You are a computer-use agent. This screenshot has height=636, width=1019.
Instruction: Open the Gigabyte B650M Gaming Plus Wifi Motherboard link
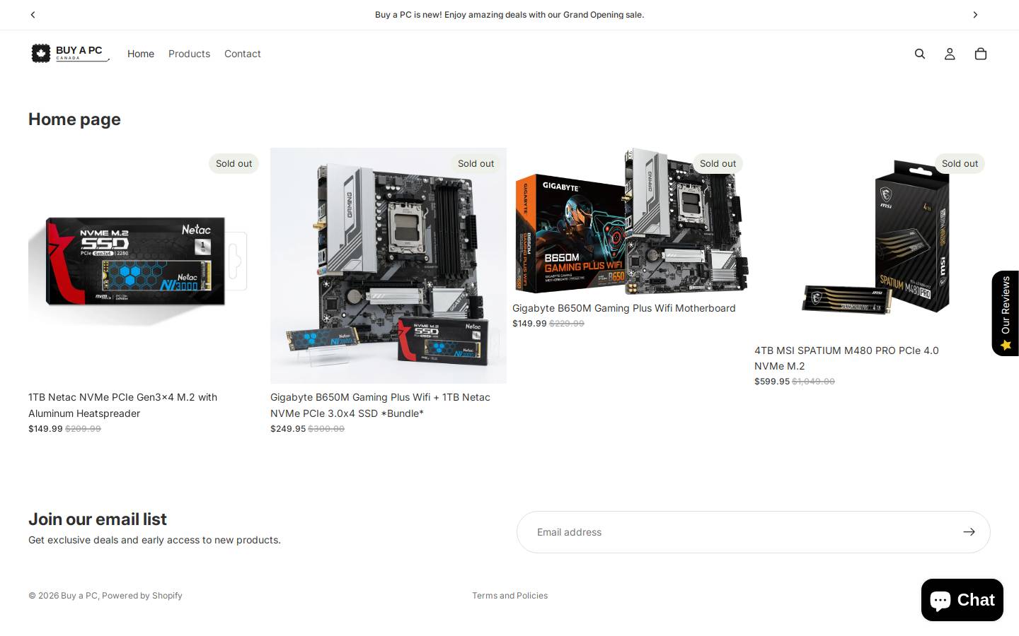pos(624,308)
